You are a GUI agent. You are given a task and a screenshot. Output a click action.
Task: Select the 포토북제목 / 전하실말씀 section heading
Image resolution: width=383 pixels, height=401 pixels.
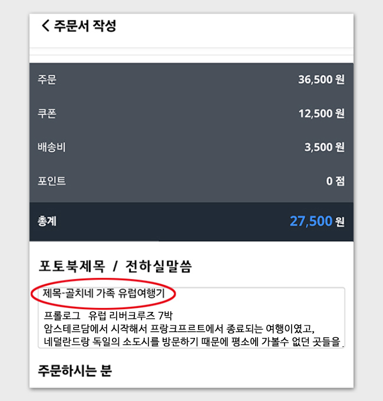(x=115, y=266)
